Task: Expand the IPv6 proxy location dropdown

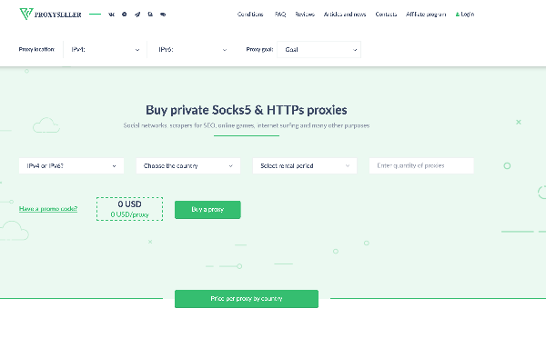Action: pyautogui.click(x=193, y=50)
